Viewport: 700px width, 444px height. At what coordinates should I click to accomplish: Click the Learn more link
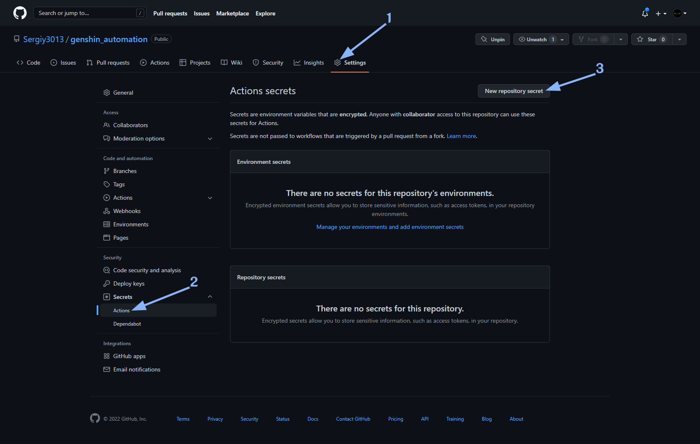[x=461, y=136]
